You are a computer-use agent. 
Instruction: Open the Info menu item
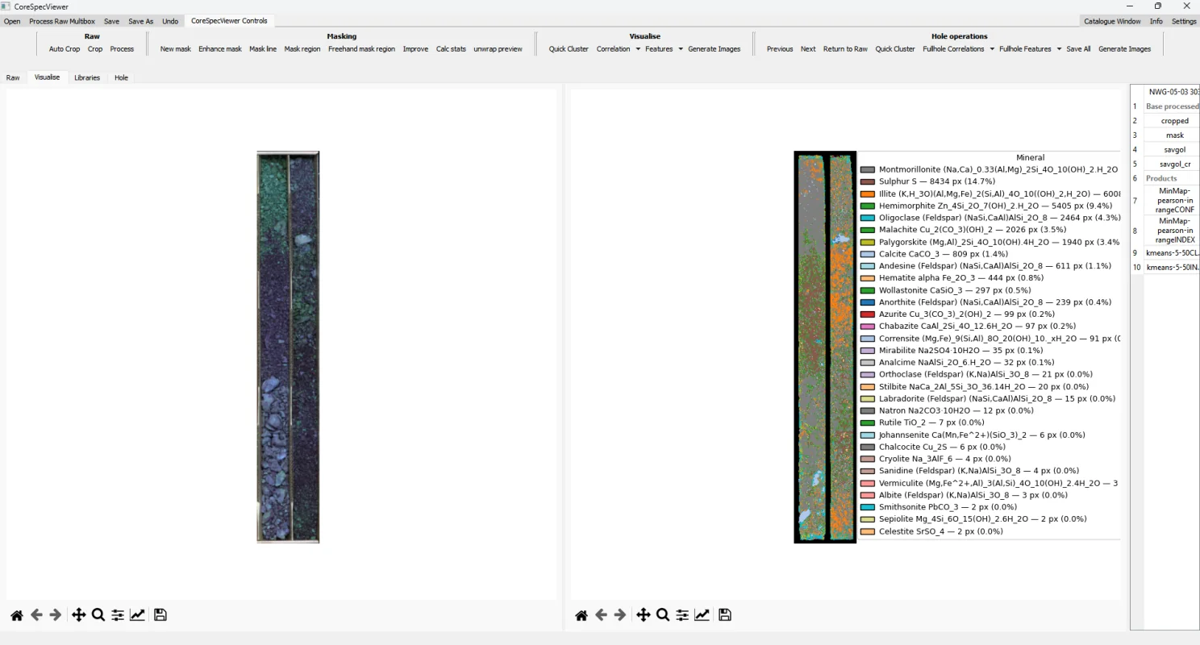click(x=1156, y=22)
